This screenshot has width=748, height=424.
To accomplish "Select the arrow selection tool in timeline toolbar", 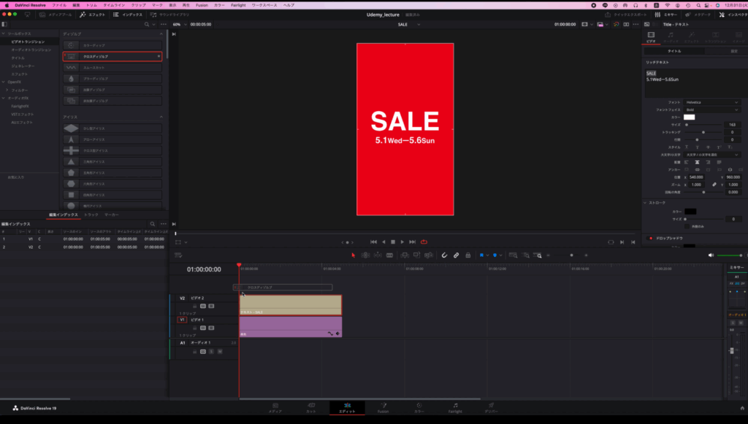I will coord(353,255).
